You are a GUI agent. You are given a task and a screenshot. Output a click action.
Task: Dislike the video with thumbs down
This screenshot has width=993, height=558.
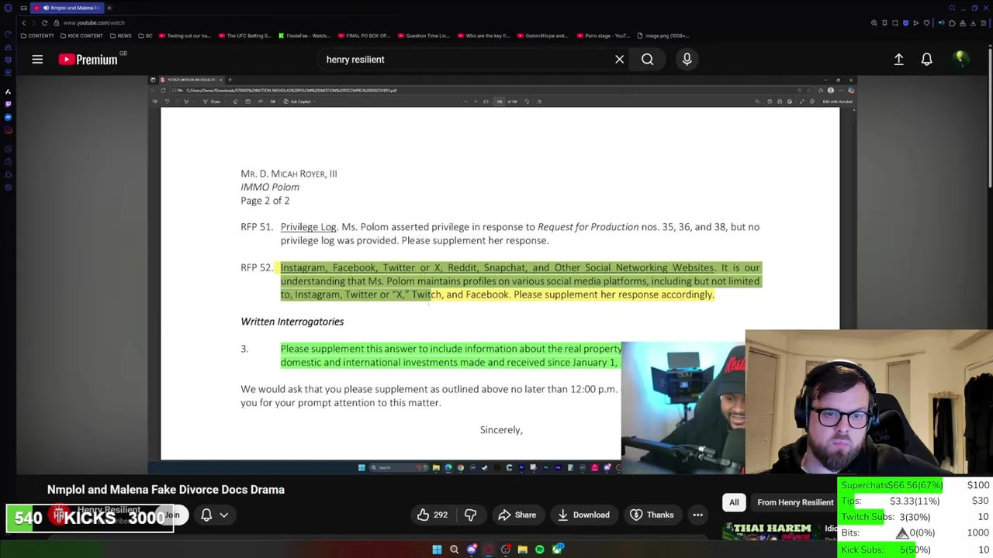tap(470, 515)
